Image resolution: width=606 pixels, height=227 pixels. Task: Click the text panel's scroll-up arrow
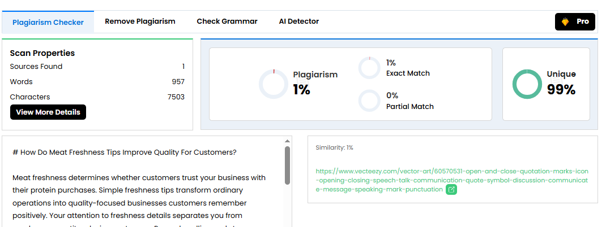288,141
